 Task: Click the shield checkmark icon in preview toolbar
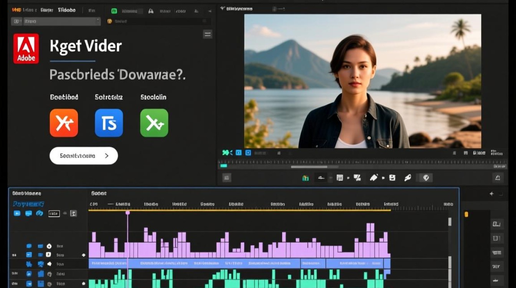pos(425,177)
